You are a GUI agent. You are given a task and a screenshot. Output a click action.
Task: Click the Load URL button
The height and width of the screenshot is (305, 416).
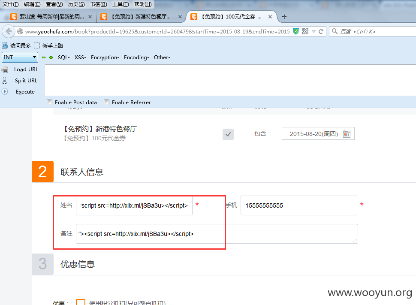point(26,69)
